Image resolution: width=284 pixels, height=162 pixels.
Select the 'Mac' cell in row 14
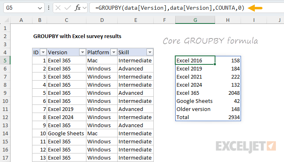click(102, 133)
